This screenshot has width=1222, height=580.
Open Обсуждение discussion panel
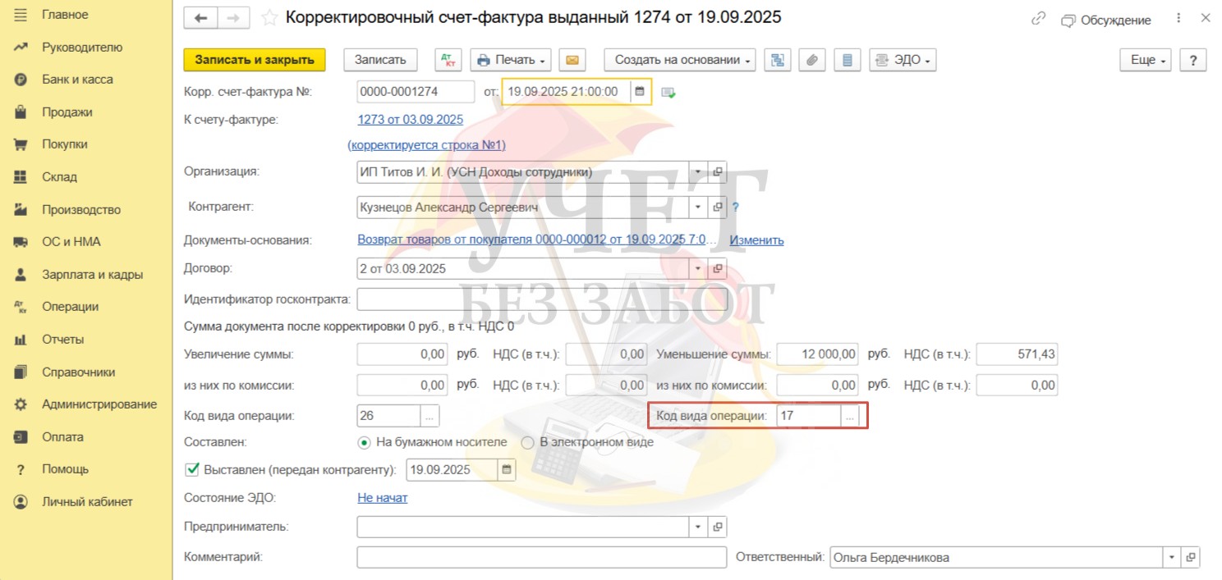coord(1106,20)
